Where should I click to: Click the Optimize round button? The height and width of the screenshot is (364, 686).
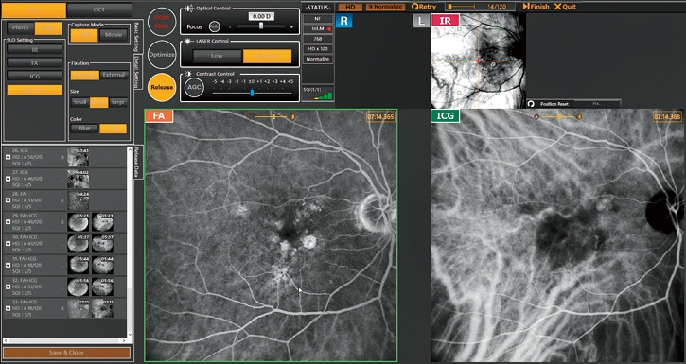(x=162, y=55)
